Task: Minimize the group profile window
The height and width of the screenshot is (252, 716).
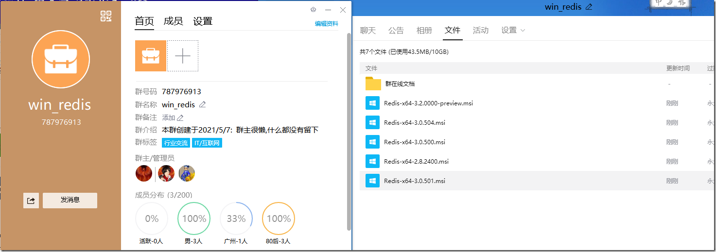Action: 328,10
